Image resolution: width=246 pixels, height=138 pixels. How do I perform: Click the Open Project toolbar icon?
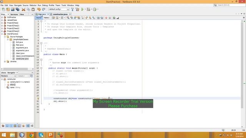(x=13, y=9)
